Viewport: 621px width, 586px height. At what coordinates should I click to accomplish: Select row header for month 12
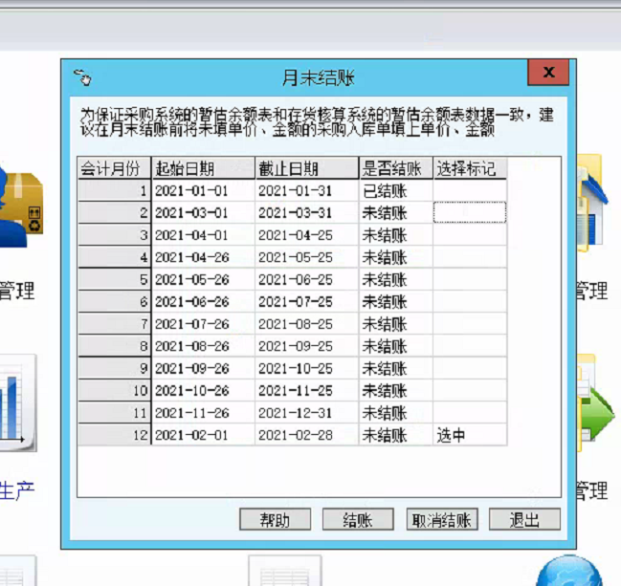pyautogui.click(x=114, y=435)
